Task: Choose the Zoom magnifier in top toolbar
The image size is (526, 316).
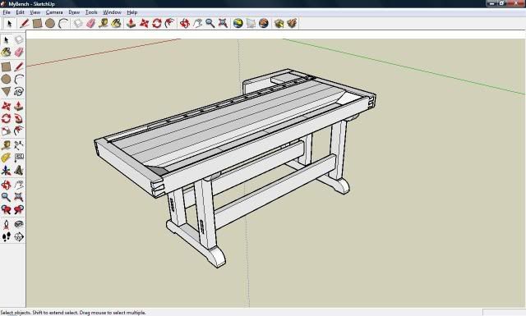Action: point(210,24)
